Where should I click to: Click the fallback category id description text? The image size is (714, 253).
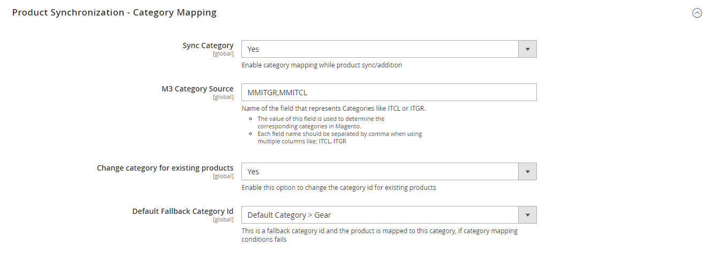tap(379, 235)
